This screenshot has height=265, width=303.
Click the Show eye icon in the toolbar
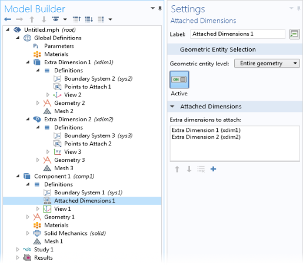point(55,19)
